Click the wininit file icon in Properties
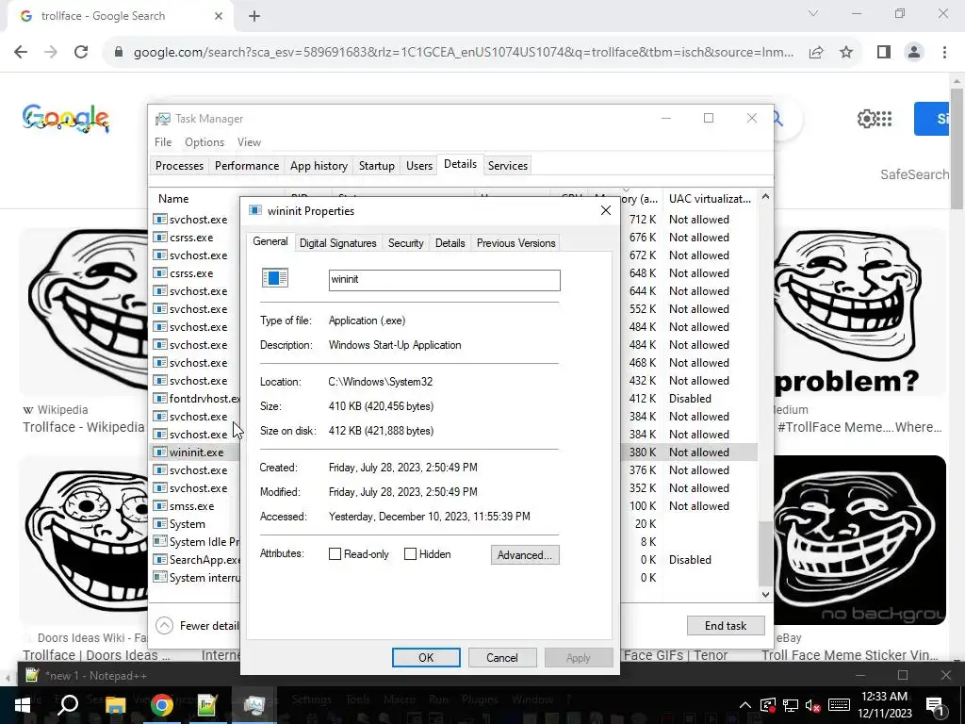Image resolution: width=965 pixels, height=724 pixels. point(275,278)
